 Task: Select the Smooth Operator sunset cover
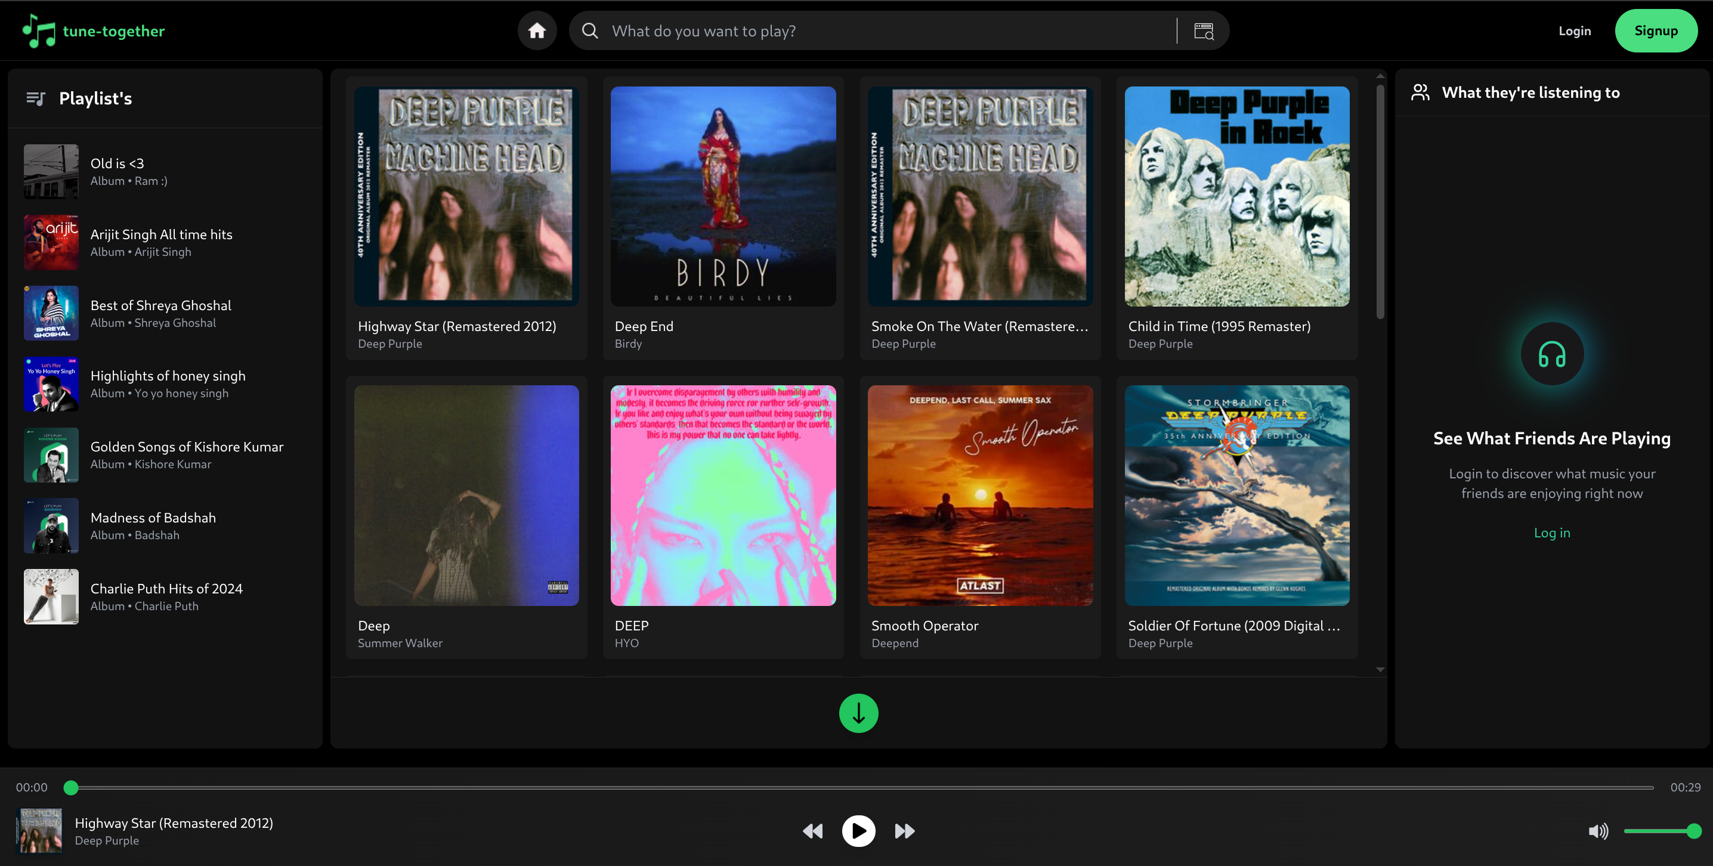980,496
